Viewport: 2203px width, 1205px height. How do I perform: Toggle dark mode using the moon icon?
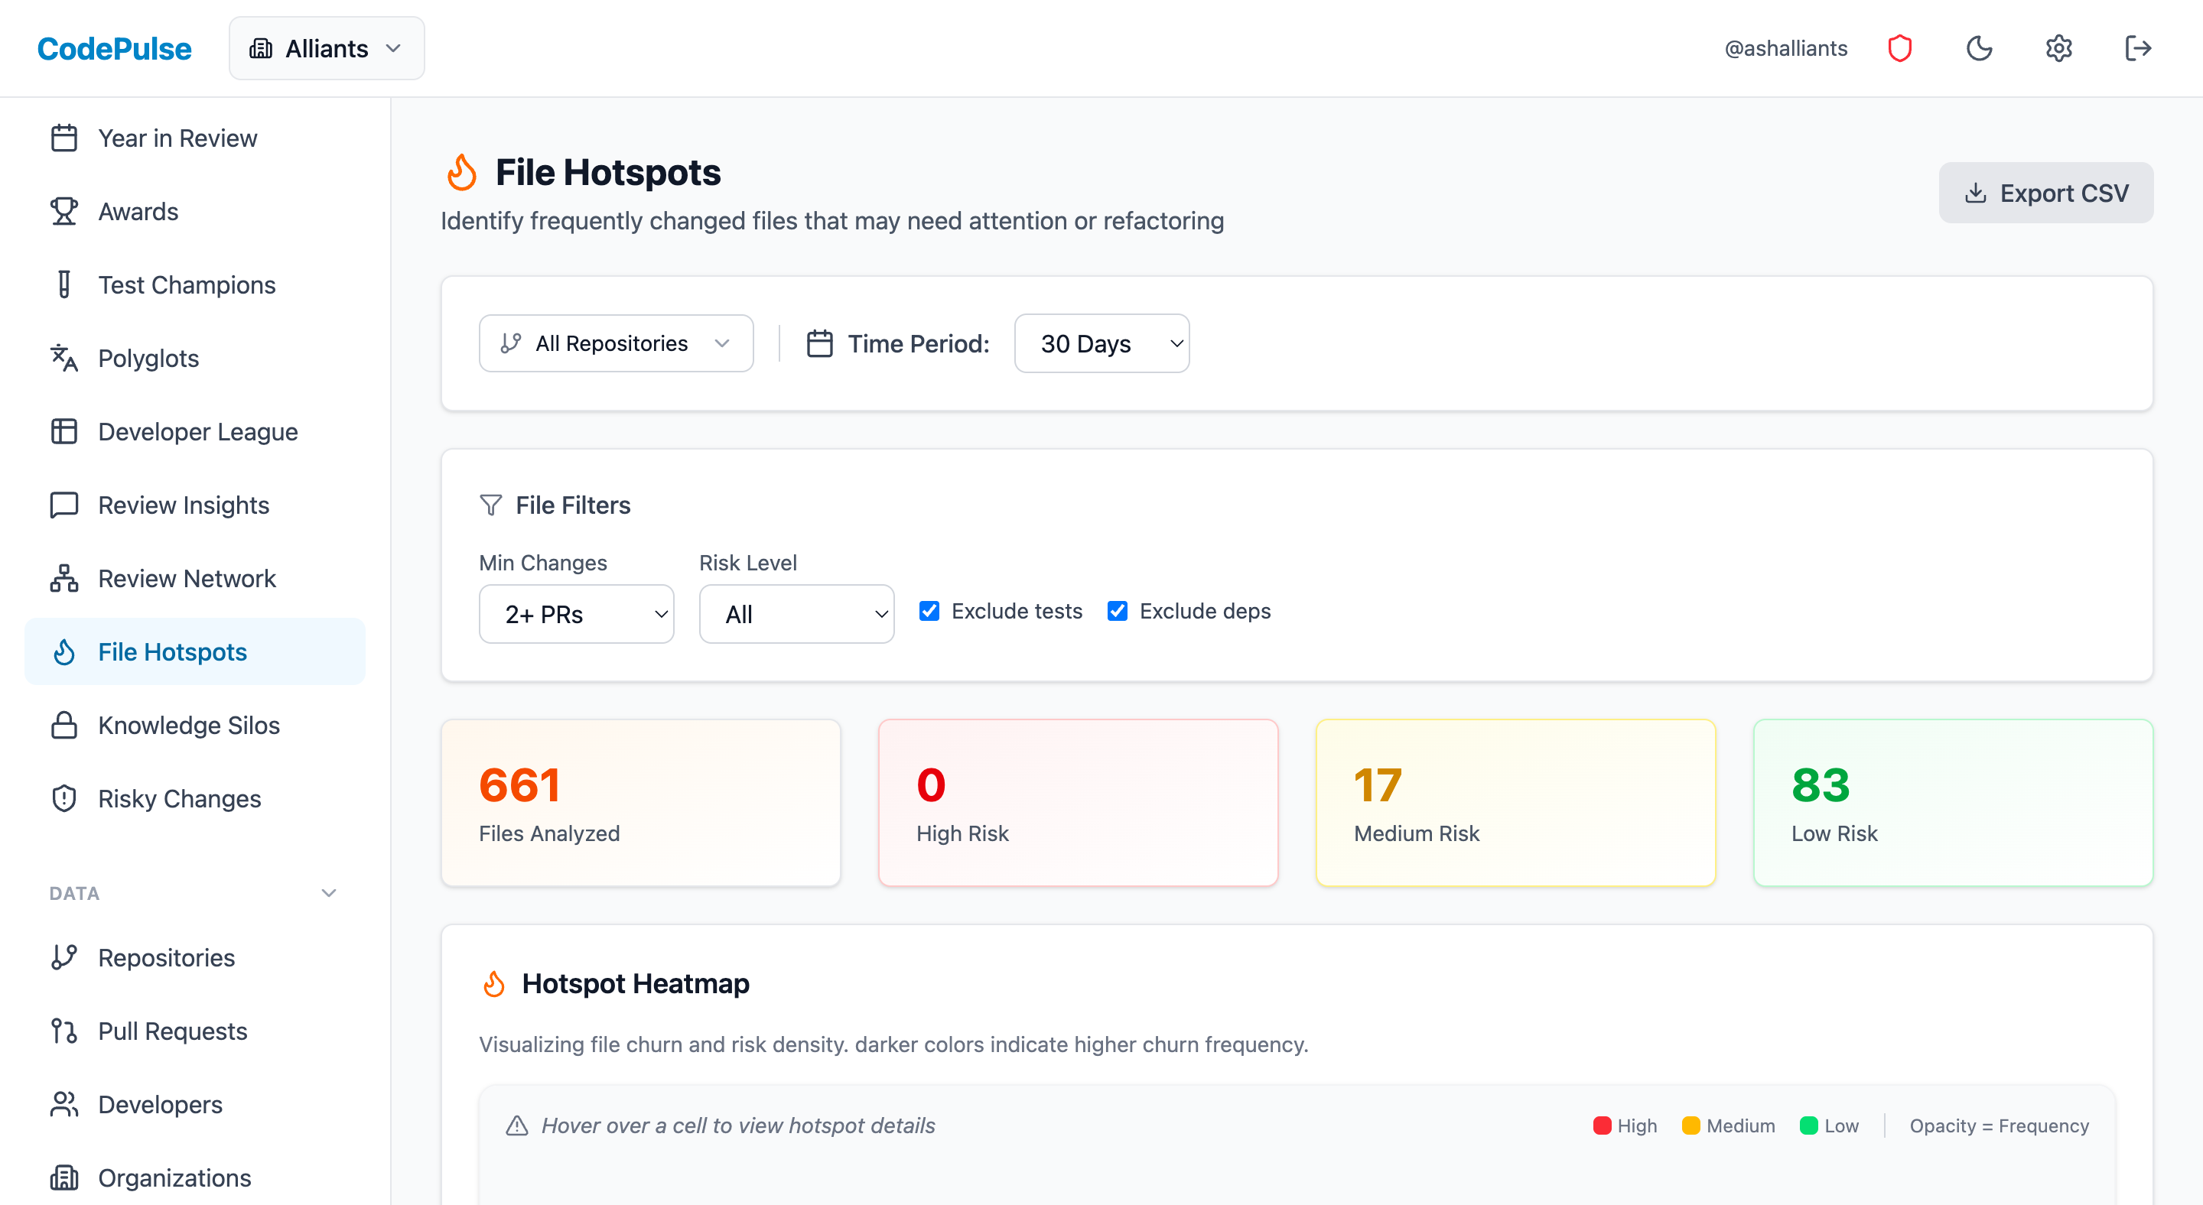1980,48
